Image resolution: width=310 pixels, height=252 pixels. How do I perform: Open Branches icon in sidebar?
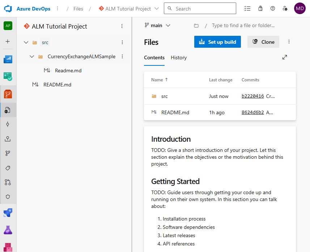coord(8,153)
